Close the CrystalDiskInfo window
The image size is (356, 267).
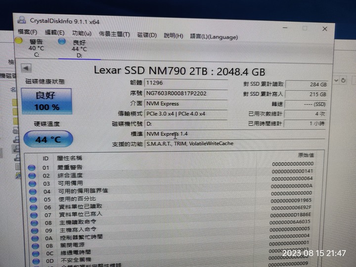325,29
